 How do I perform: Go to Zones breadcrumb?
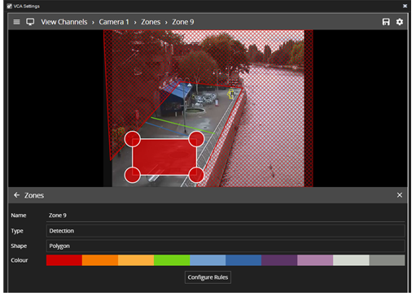151,22
